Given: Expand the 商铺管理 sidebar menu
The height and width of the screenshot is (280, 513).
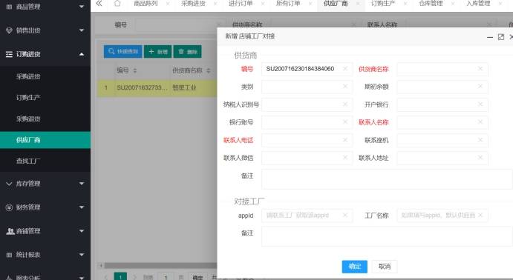Looking at the screenshot, I should [45, 231].
